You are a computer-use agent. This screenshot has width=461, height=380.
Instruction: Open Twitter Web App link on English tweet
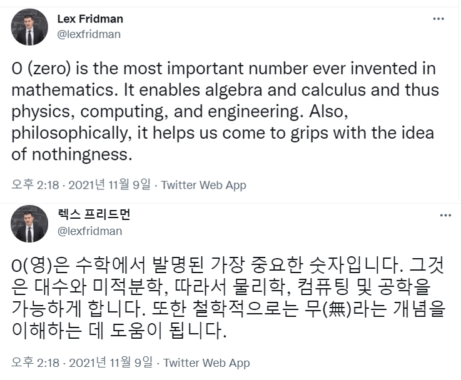[x=203, y=185]
